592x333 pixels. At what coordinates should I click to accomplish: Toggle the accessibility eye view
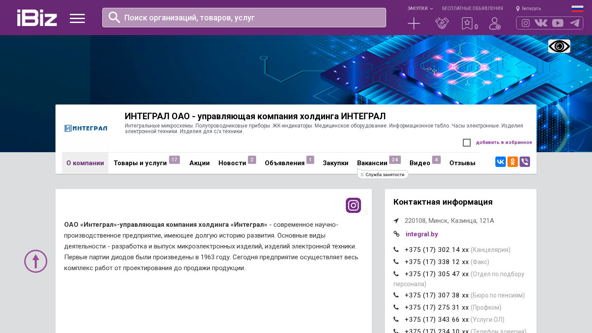[x=559, y=46]
